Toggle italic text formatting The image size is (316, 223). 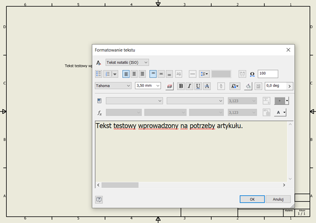tap(190, 86)
